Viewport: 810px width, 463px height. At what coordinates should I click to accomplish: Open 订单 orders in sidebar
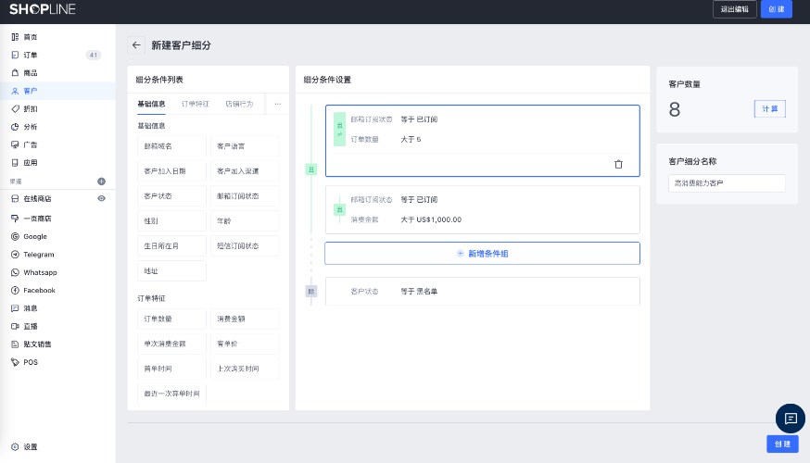30,56
